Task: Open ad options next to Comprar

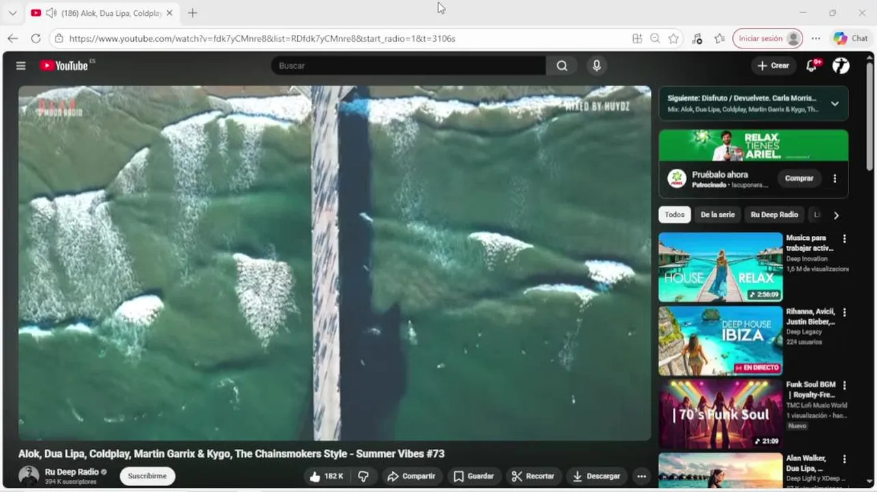Action: point(834,178)
